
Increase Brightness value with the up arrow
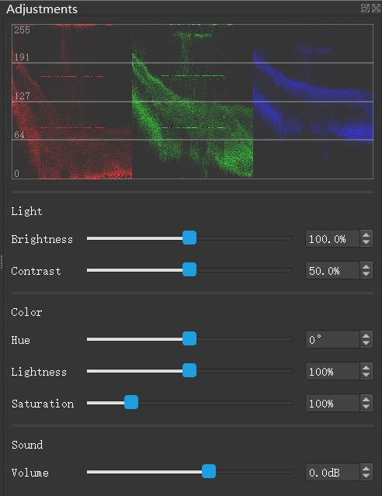click(x=366, y=235)
